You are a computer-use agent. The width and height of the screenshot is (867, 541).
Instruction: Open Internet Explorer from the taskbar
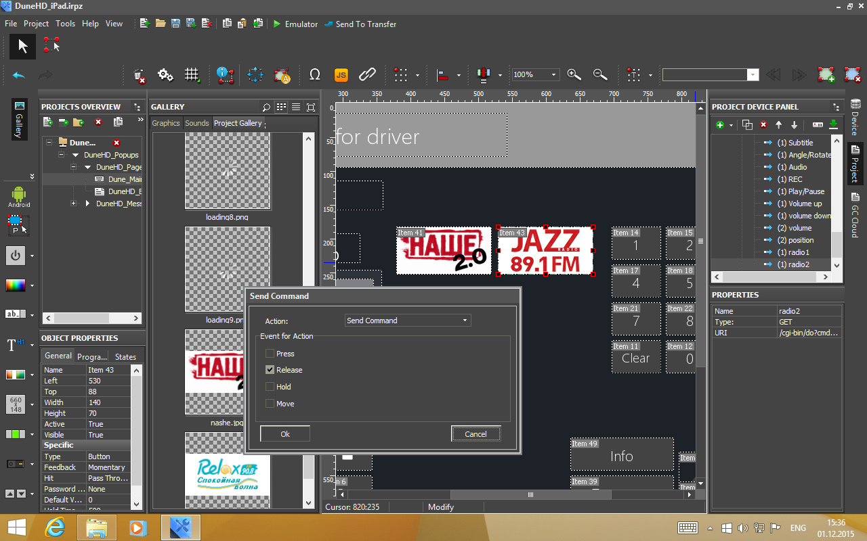pyautogui.click(x=54, y=527)
